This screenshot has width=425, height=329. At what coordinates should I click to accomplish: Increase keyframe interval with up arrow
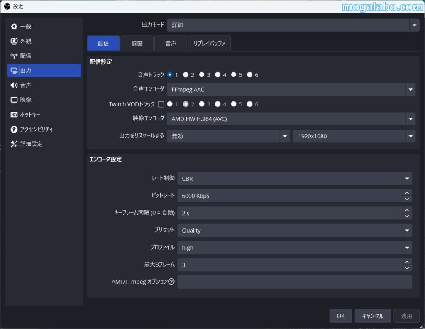tap(407, 210)
